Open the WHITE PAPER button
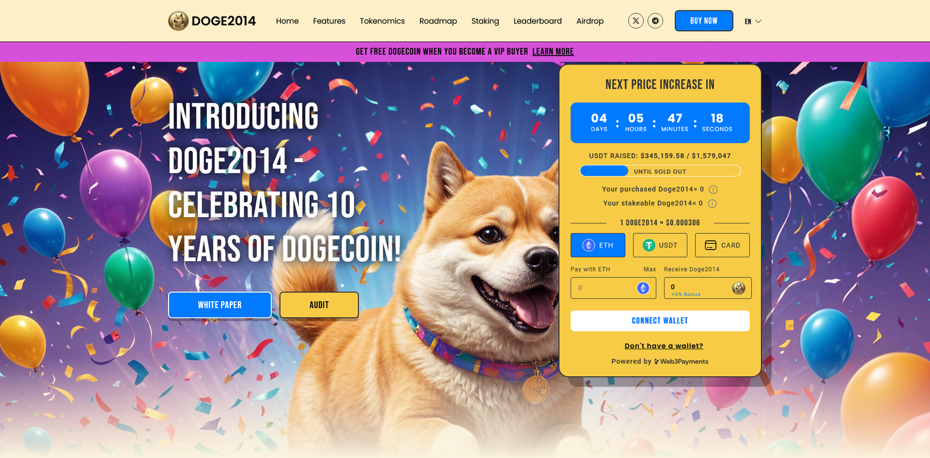 click(220, 305)
